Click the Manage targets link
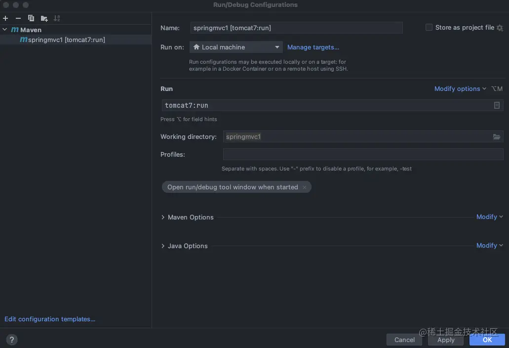Image resolution: width=509 pixels, height=348 pixels. [x=313, y=47]
